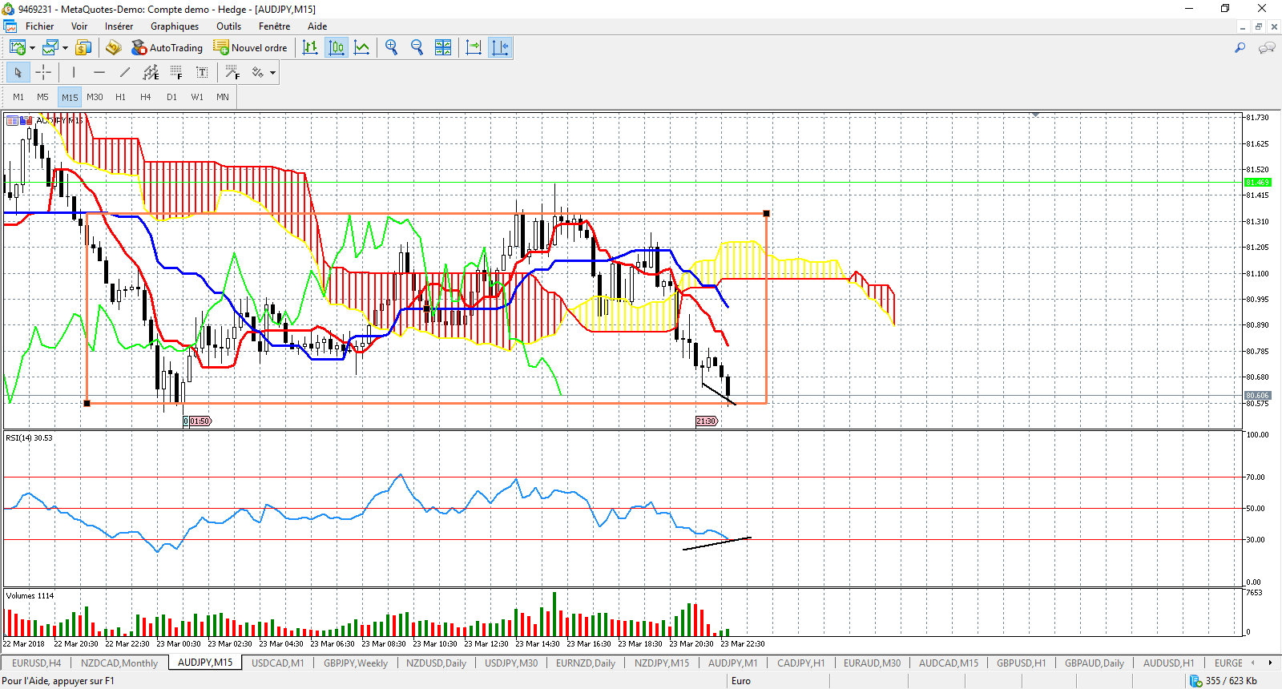The height and width of the screenshot is (689, 1282).
Task: Zoom out of the chart
Action: (x=417, y=48)
